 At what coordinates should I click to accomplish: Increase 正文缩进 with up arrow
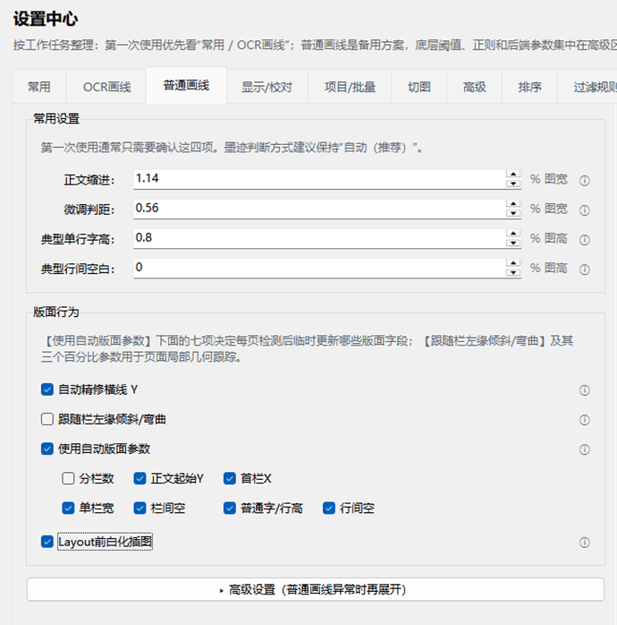click(x=513, y=175)
